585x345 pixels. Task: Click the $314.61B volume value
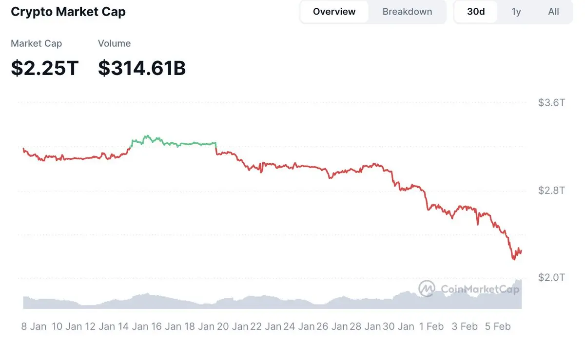tap(142, 68)
